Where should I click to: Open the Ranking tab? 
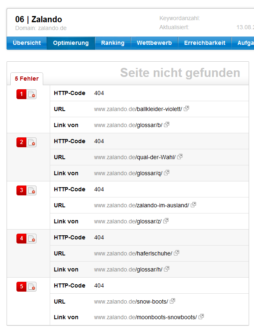click(x=113, y=43)
